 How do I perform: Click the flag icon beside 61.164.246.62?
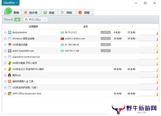point(62,45)
